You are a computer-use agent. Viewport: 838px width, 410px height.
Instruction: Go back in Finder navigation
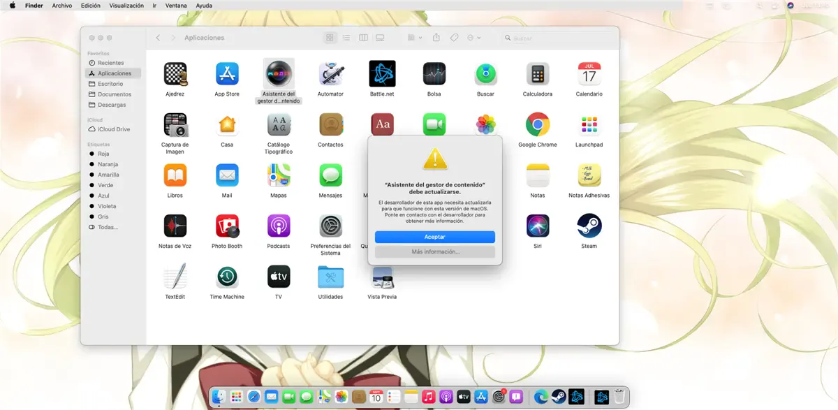159,38
